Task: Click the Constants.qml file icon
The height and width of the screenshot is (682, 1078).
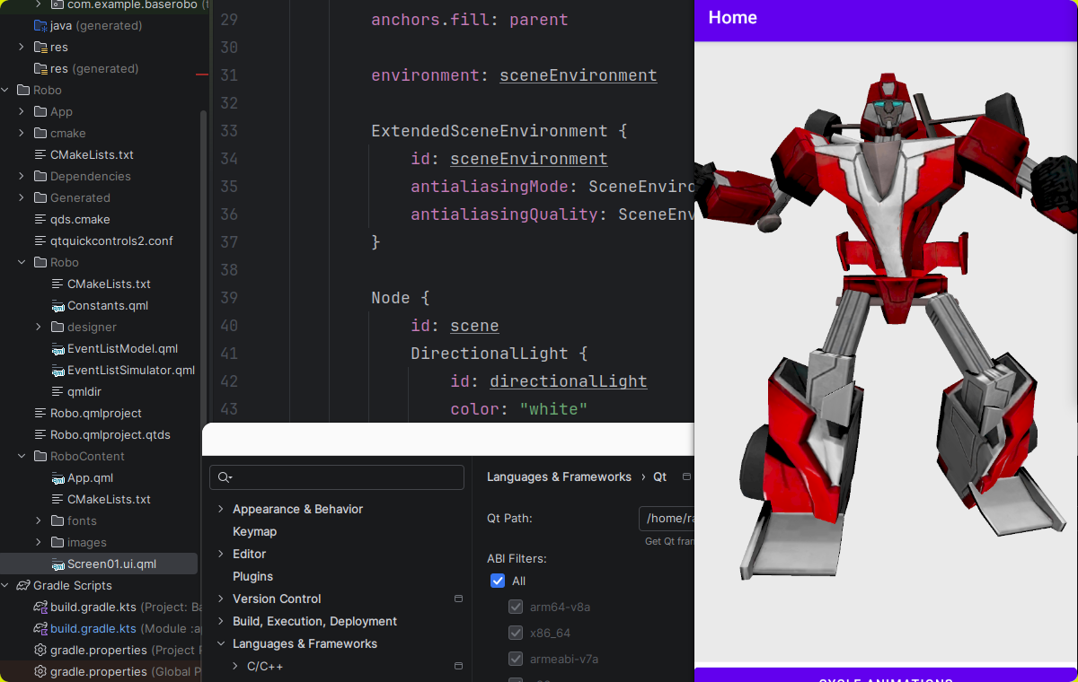Action: [57, 305]
